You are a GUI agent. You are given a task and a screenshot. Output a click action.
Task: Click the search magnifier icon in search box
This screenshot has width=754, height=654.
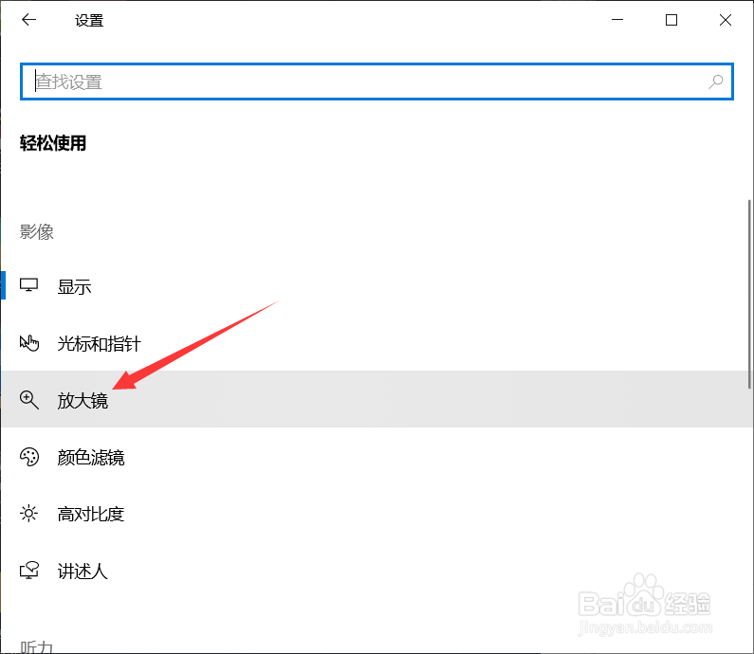click(x=715, y=82)
